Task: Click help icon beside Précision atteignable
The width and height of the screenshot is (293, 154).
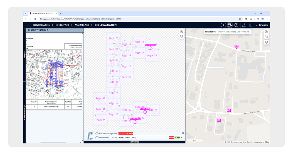Action: point(97,133)
